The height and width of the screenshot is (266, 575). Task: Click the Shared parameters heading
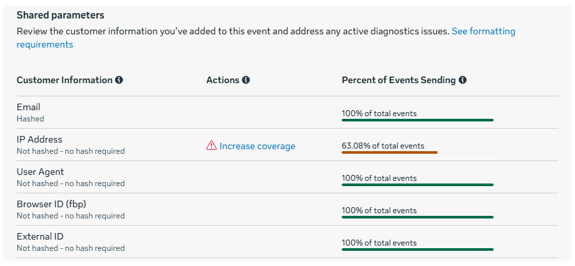[60, 15]
